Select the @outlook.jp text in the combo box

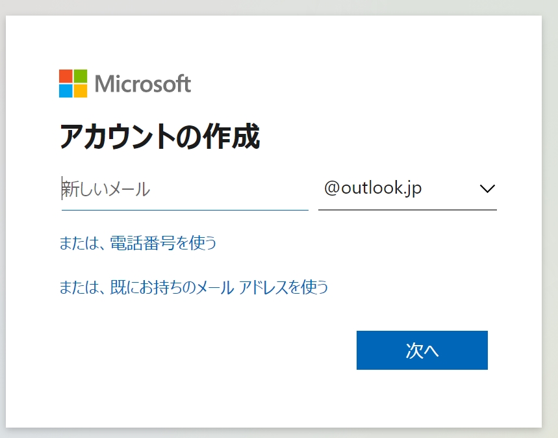373,188
